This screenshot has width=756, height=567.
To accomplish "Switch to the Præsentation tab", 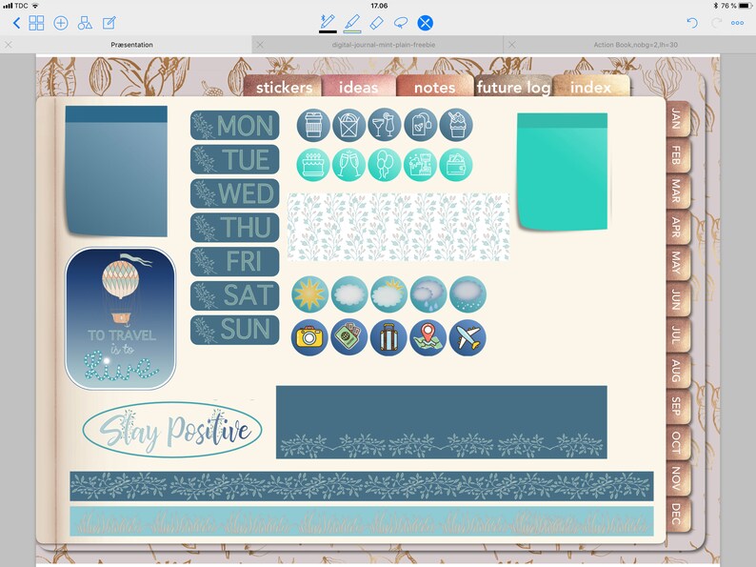I will point(131,45).
